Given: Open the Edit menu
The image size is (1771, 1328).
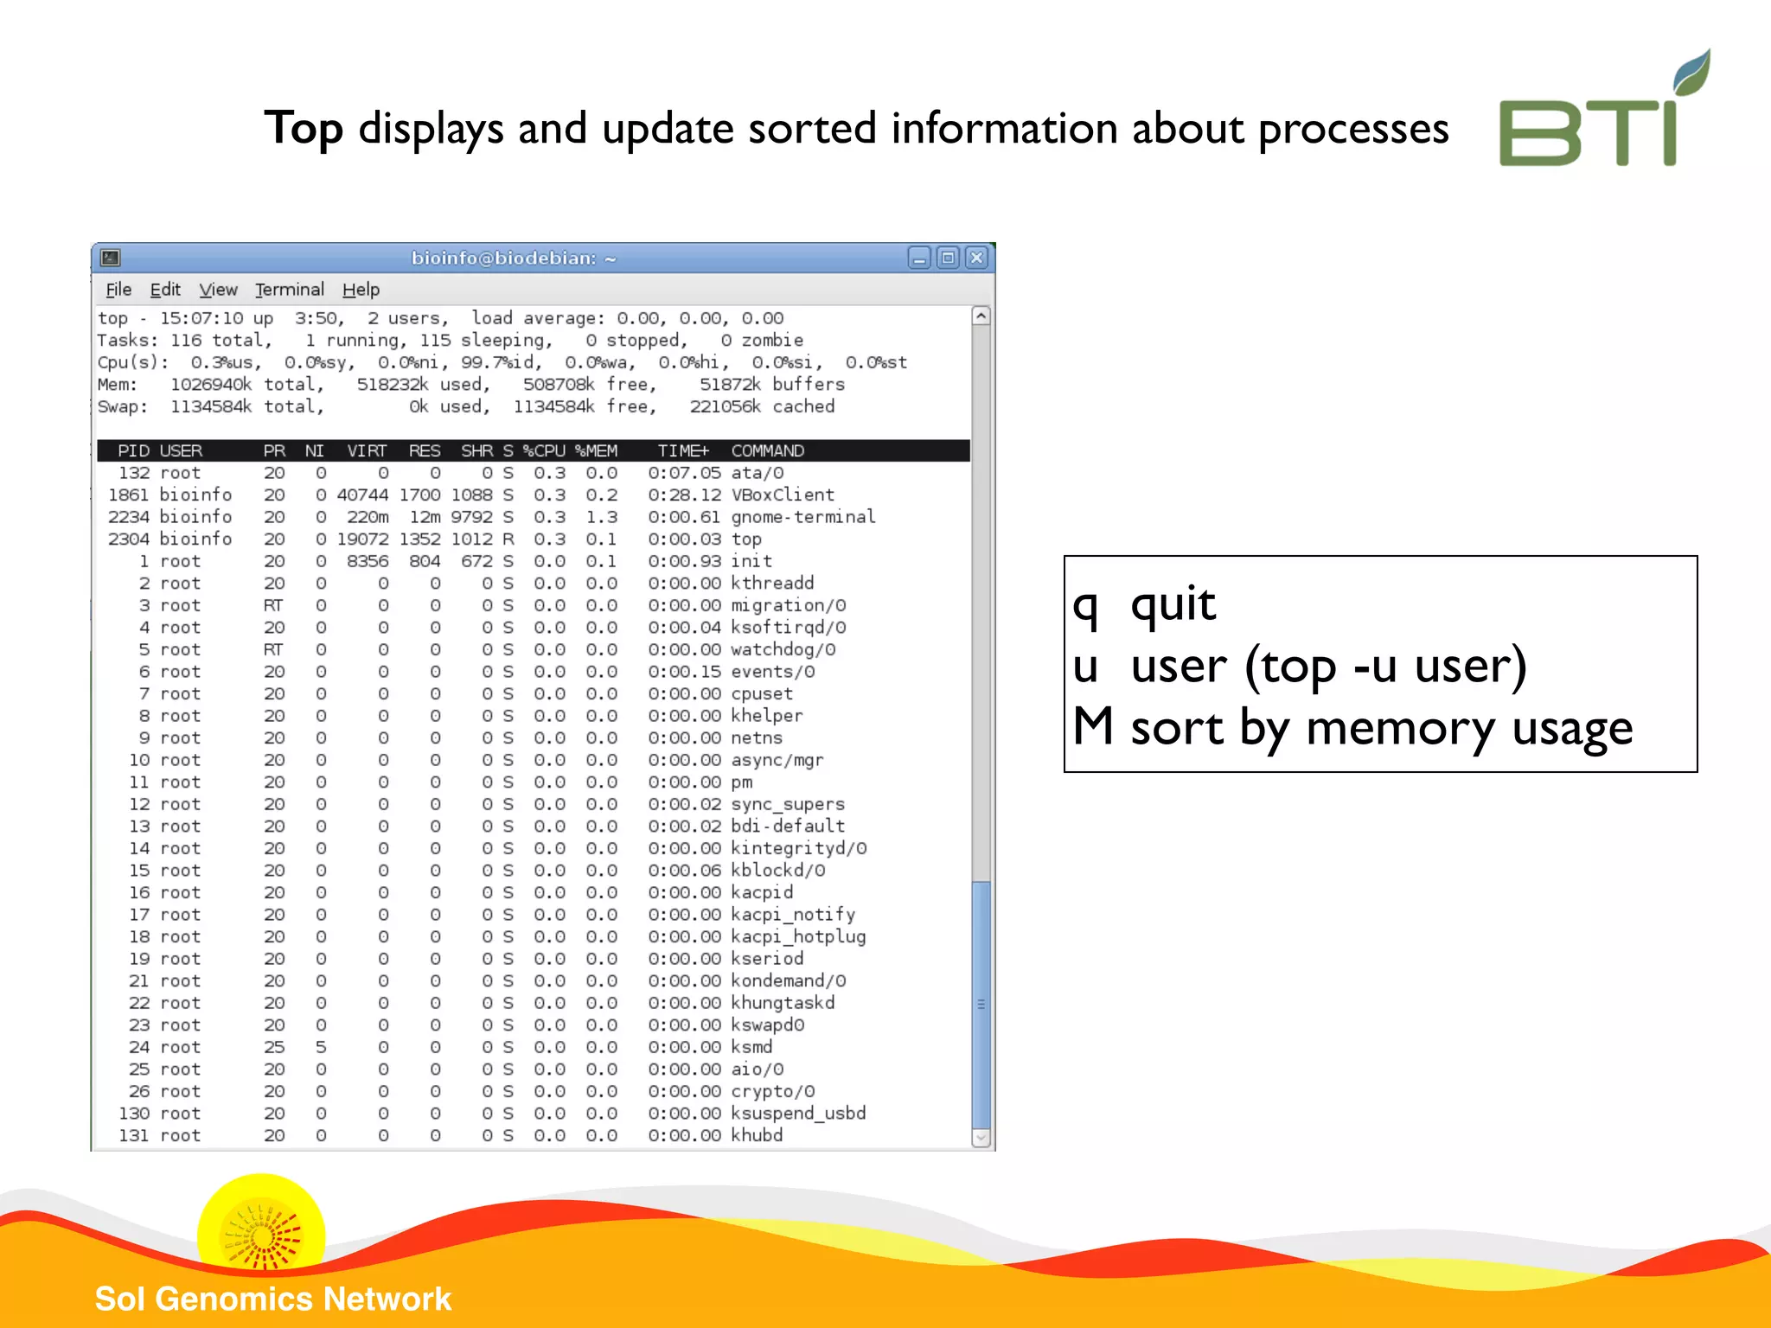Looking at the screenshot, I should [x=165, y=290].
